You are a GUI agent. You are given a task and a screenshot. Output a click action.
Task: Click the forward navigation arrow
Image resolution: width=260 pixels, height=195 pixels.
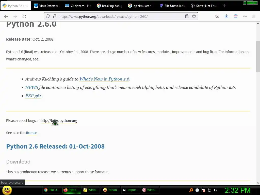pos(15,17)
